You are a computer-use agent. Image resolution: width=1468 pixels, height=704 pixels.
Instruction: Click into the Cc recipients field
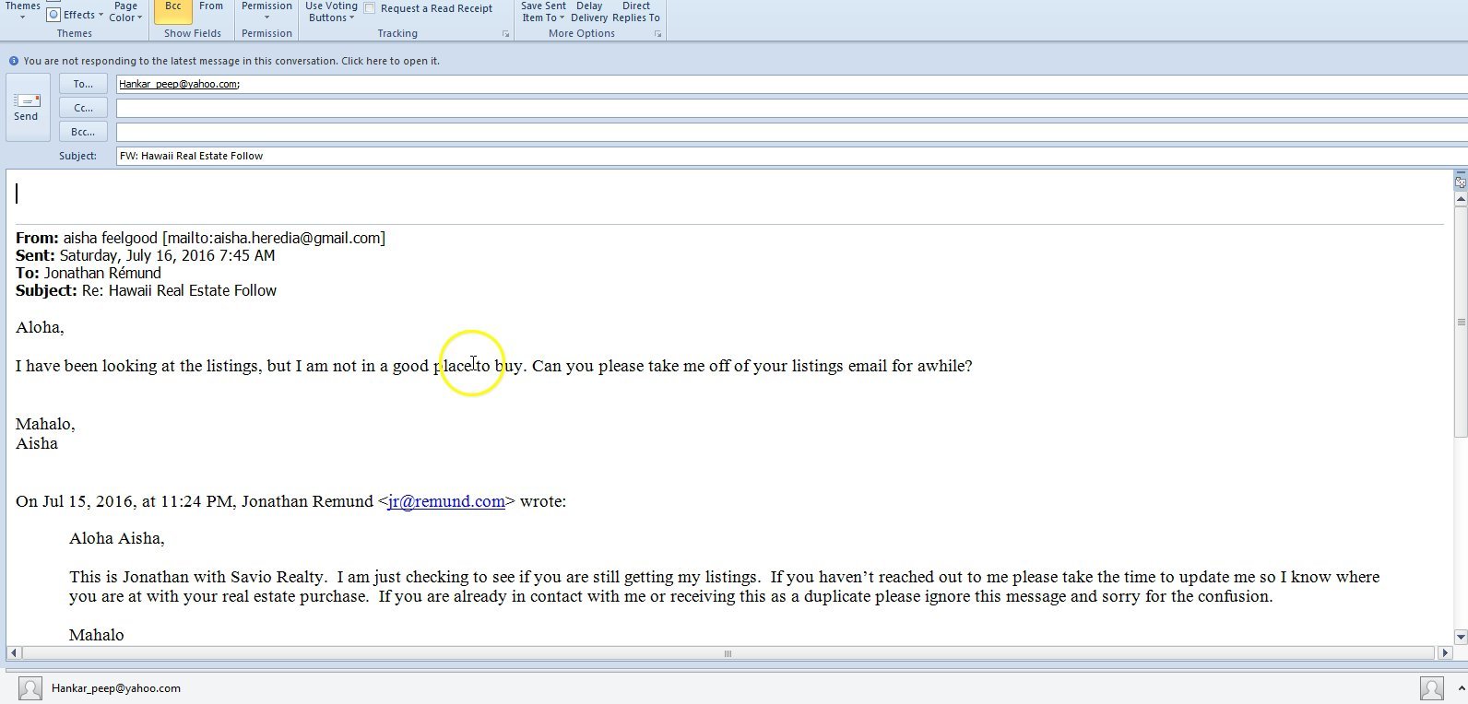coord(791,108)
